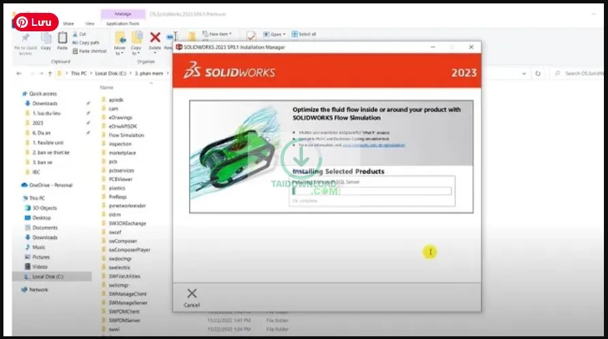Image resolution: width=608 pixels, height=339 pixels.
Task: Click the Cut command in ribbon
Action: pyautogui.click(x=79, y=34)
